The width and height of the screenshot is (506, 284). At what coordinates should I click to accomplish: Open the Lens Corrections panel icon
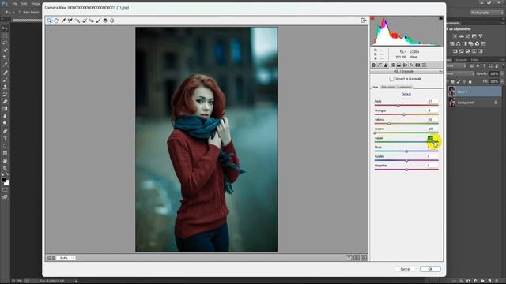[405, 65]
